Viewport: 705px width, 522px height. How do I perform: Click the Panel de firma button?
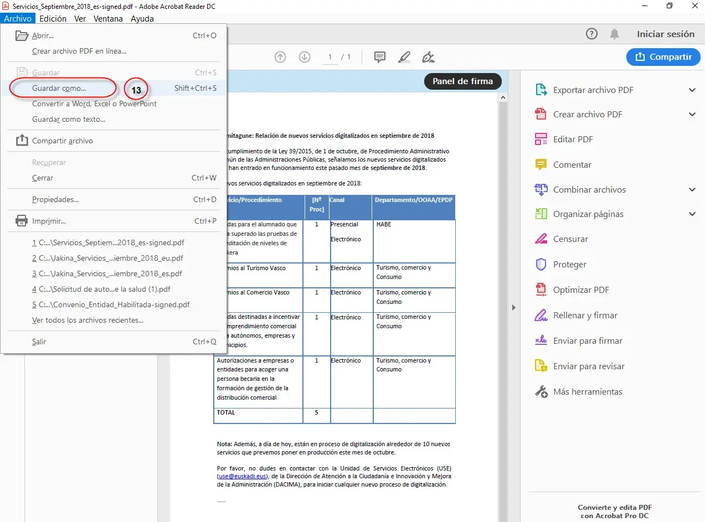coord(462,81)
